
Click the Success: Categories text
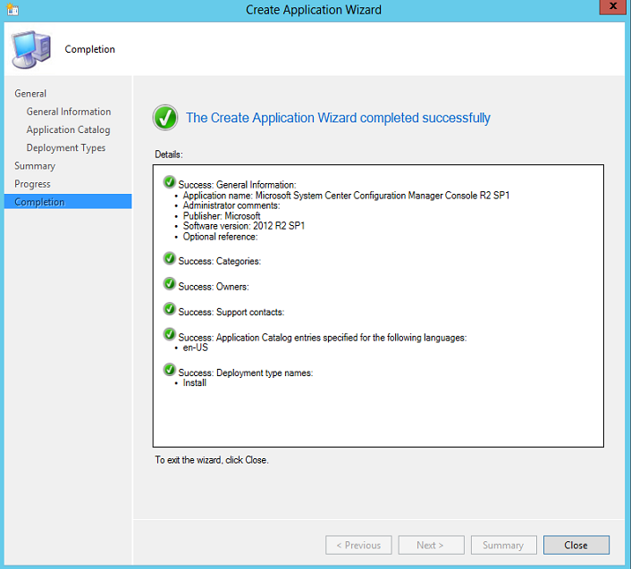pos(219,261)
